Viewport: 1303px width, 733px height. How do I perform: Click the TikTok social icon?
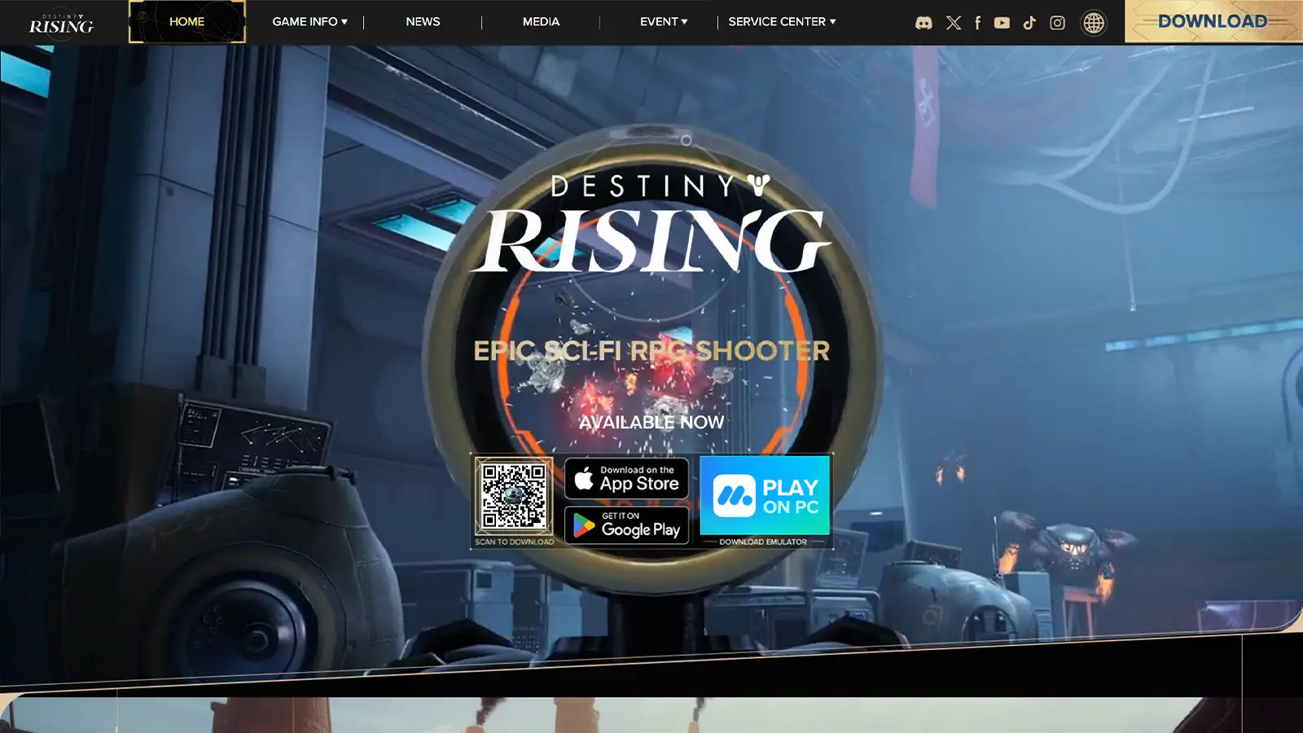[x=1030, y=22]
